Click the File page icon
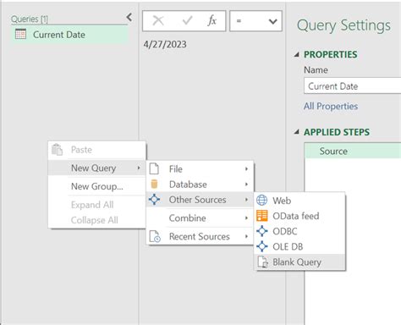The image size is (401, 325). pyautogui.click(x=154, y=168)
